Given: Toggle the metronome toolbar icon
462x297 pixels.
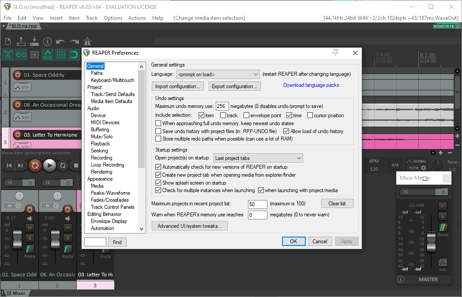Looking at the screenshot, I should point(87,41).
